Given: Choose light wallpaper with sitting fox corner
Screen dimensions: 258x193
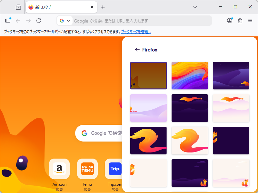Looking at the screenshot, I should pyautogui.click(x=231, y=173).
